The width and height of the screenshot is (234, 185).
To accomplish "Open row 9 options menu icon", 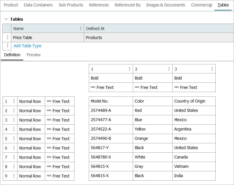I will (x=14, y=176).
